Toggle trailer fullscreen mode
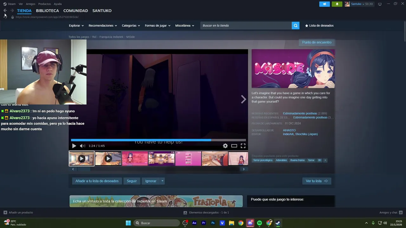 pos(243,146)
